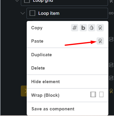Click the stacked rows icon beside the Paste entry
This screenshot has width=114, height=116.
pyautogui.click(x=111, y=39)
